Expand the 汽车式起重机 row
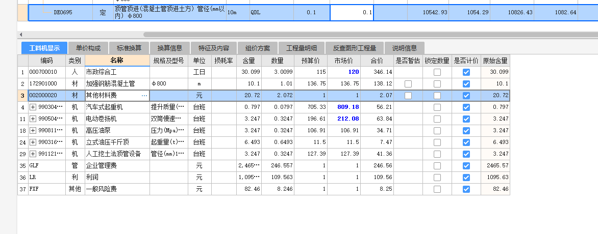Image resolution: width=598 pixels, height=234 pixels. pyautogui.click(x=33, y=107)
